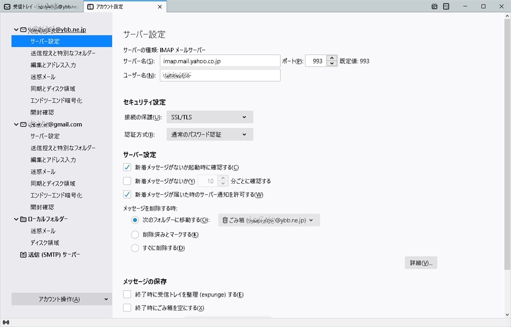Open the calendar icon in the title bar

point(434,6)
